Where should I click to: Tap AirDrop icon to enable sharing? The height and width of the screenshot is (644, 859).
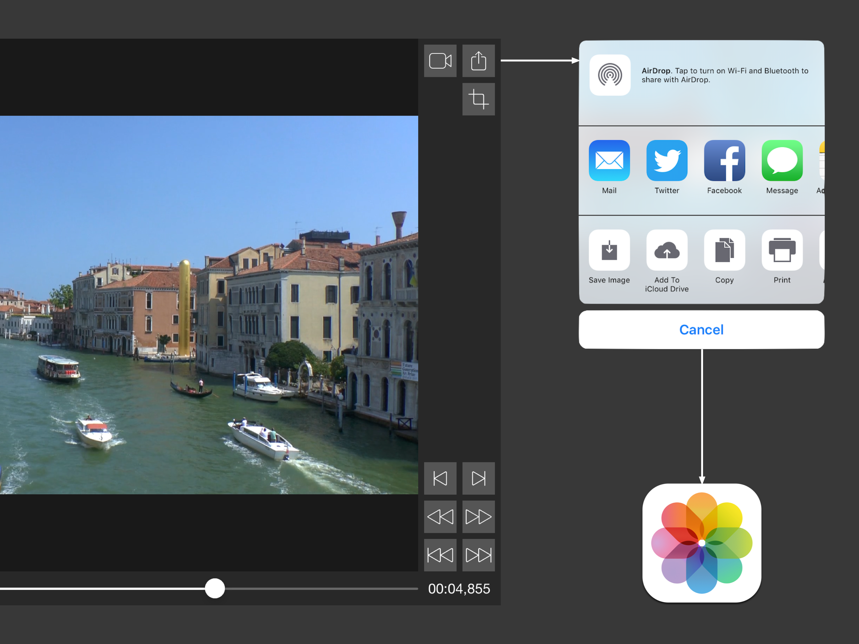click(610, 75)
